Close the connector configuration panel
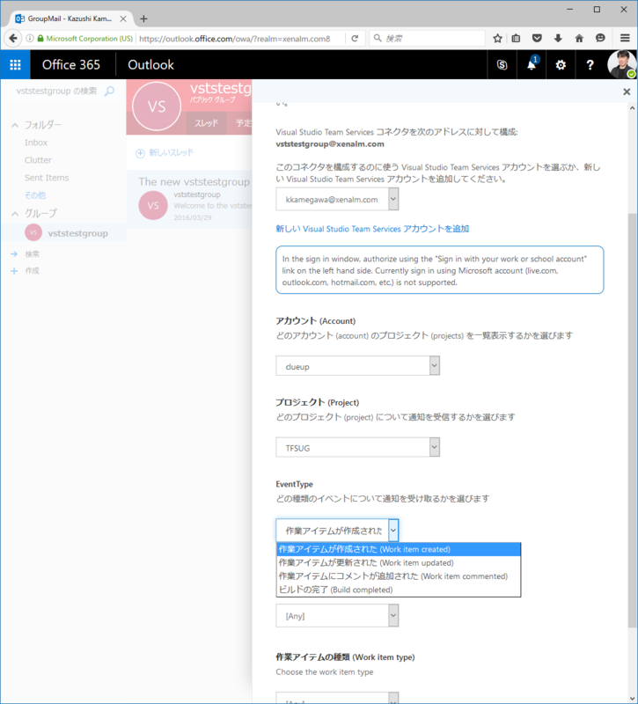This screenshot has width=638, height=704. (627, 92)
